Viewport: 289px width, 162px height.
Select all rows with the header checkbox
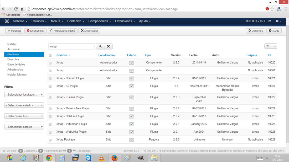[50, 55]
